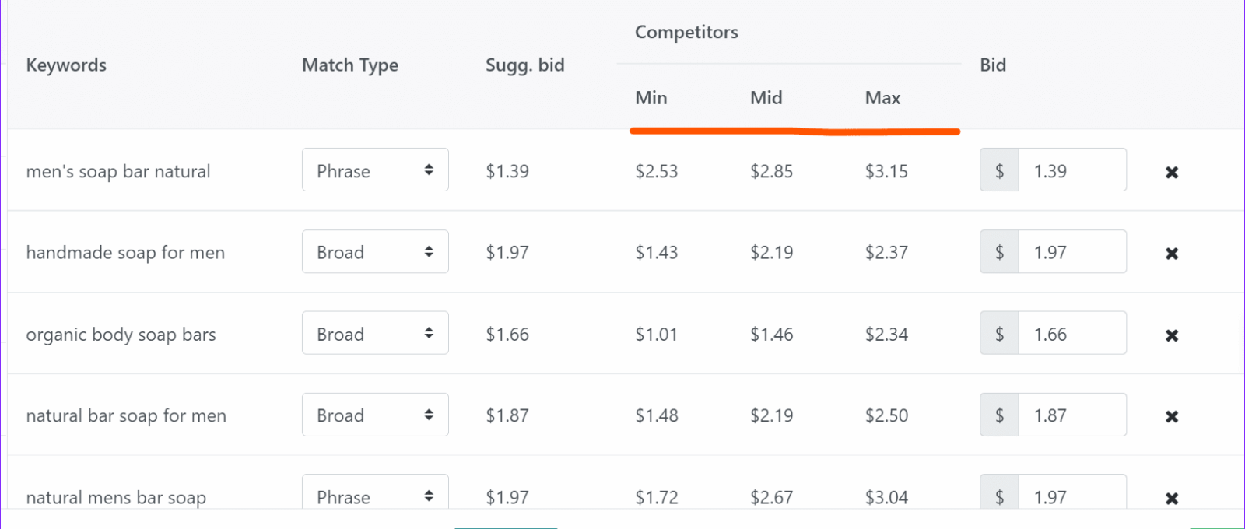Change the Phrase match type for natural mens bar soap
The width and height of the screenshot is (1245, 529).
coord(375,492)
